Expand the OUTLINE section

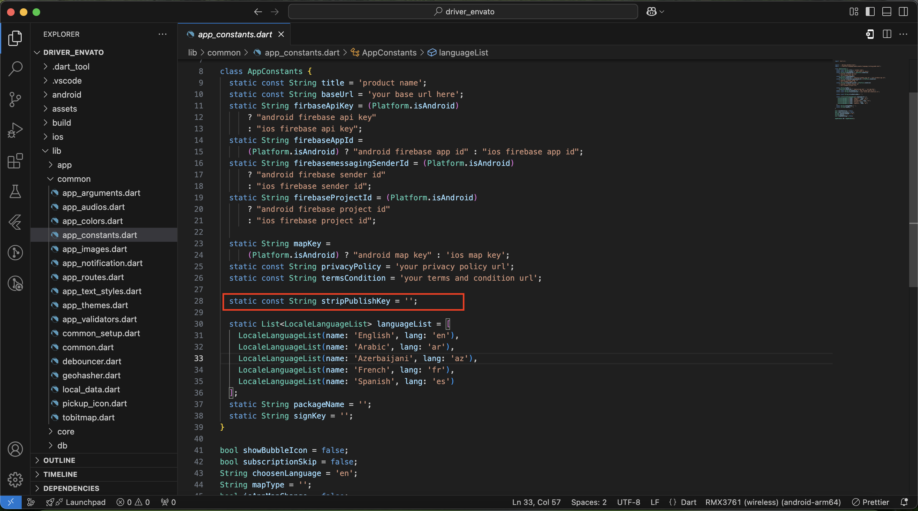59,460
